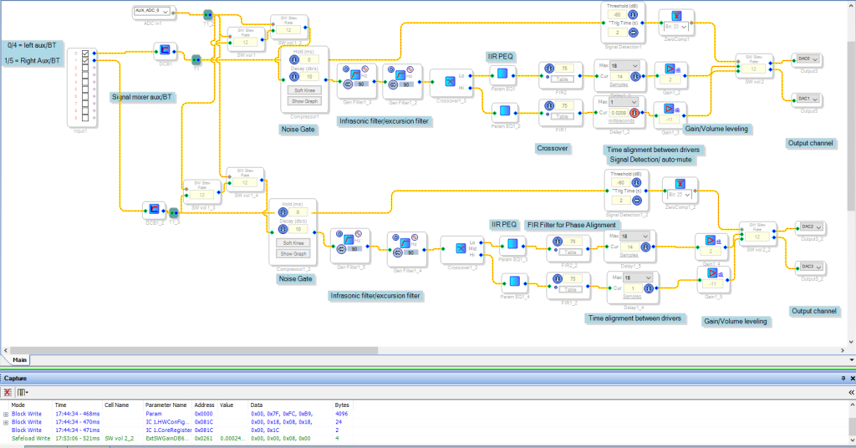Click the Gen Filter1_3 filter curve icon

pyautogui.click(x=355, y=74)
